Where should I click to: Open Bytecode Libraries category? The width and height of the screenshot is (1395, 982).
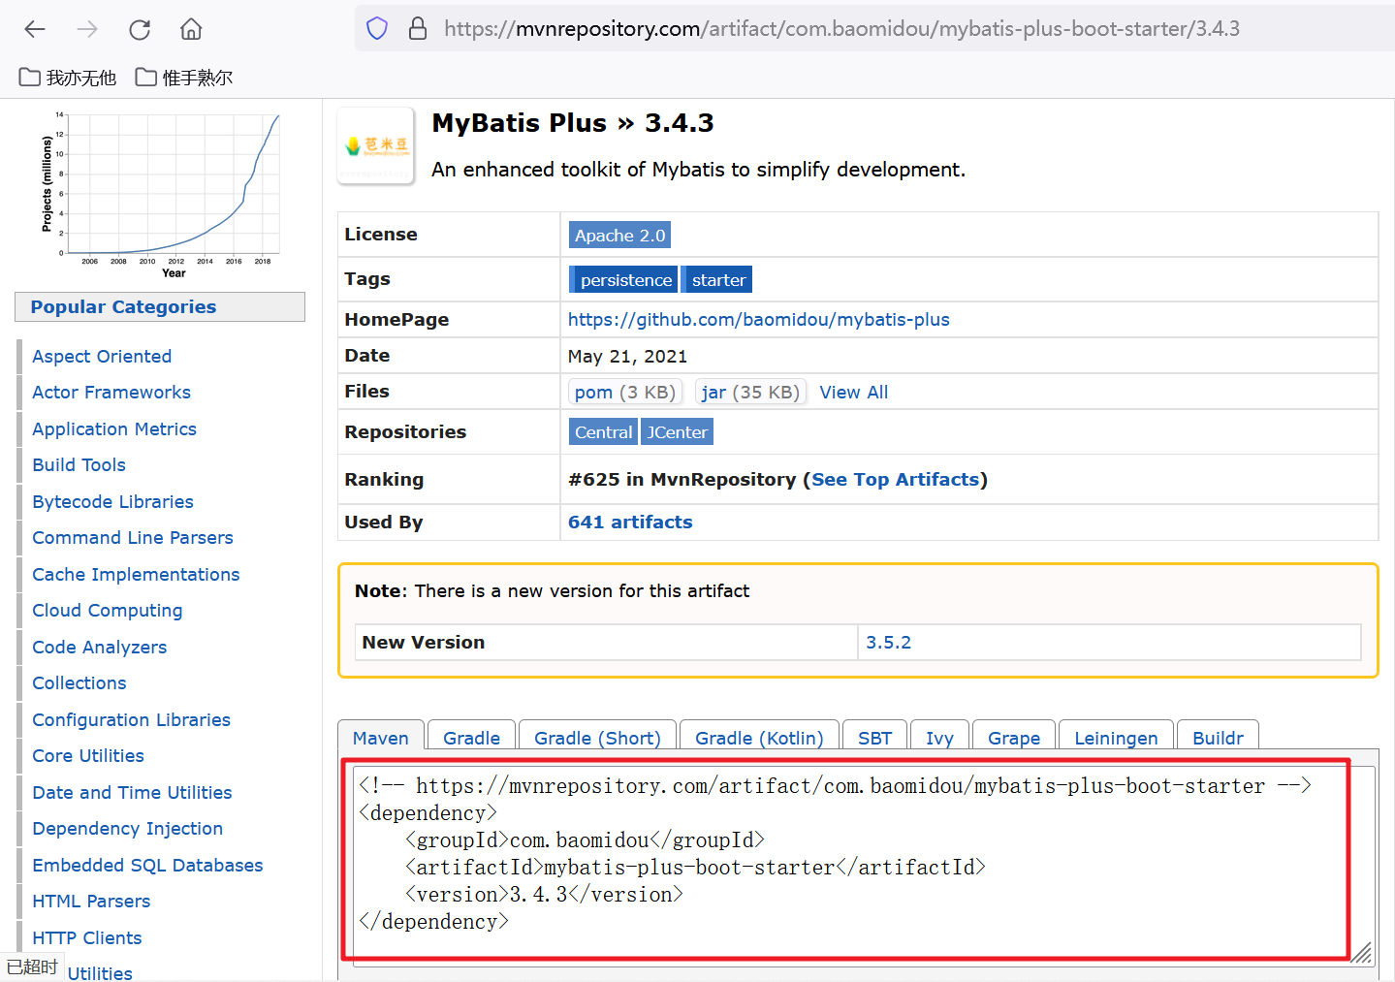[x=112, y=501]
